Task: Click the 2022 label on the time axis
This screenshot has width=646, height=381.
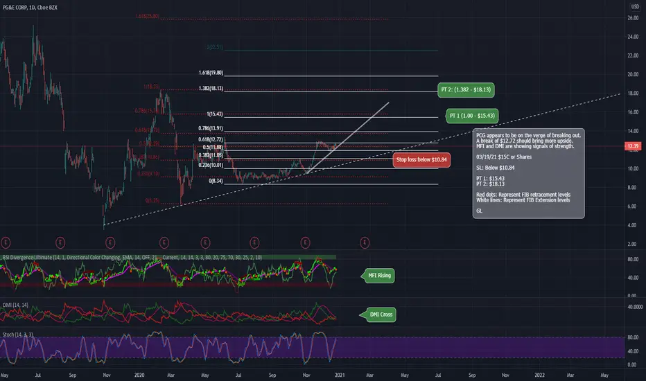Action: point(539,375)
